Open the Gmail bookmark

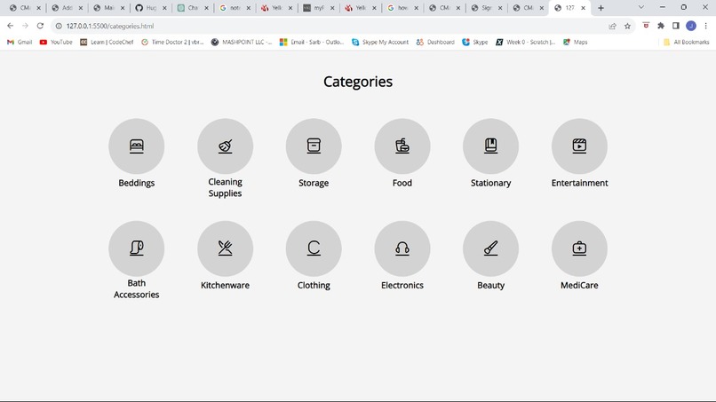20,42
